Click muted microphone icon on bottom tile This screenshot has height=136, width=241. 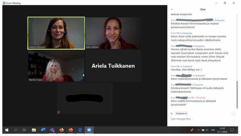point(59,112)
